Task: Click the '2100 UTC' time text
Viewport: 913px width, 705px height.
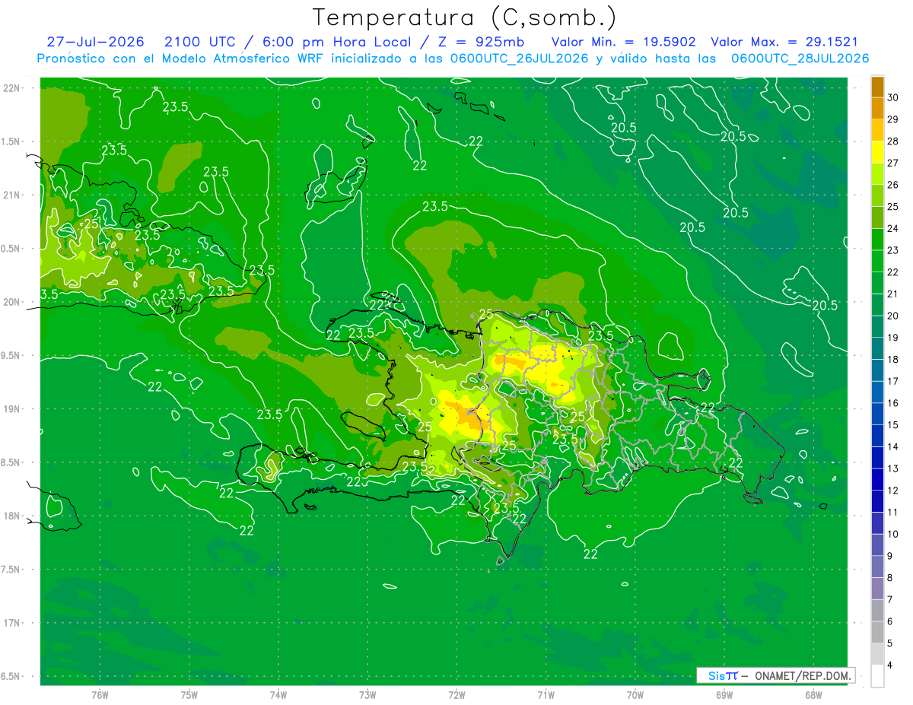Action: pyautogui.click(x=198, y=42)
